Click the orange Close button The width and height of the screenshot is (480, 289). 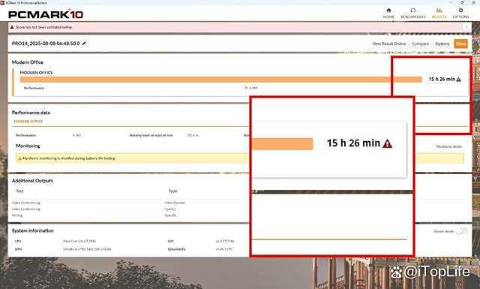[460, 44]
